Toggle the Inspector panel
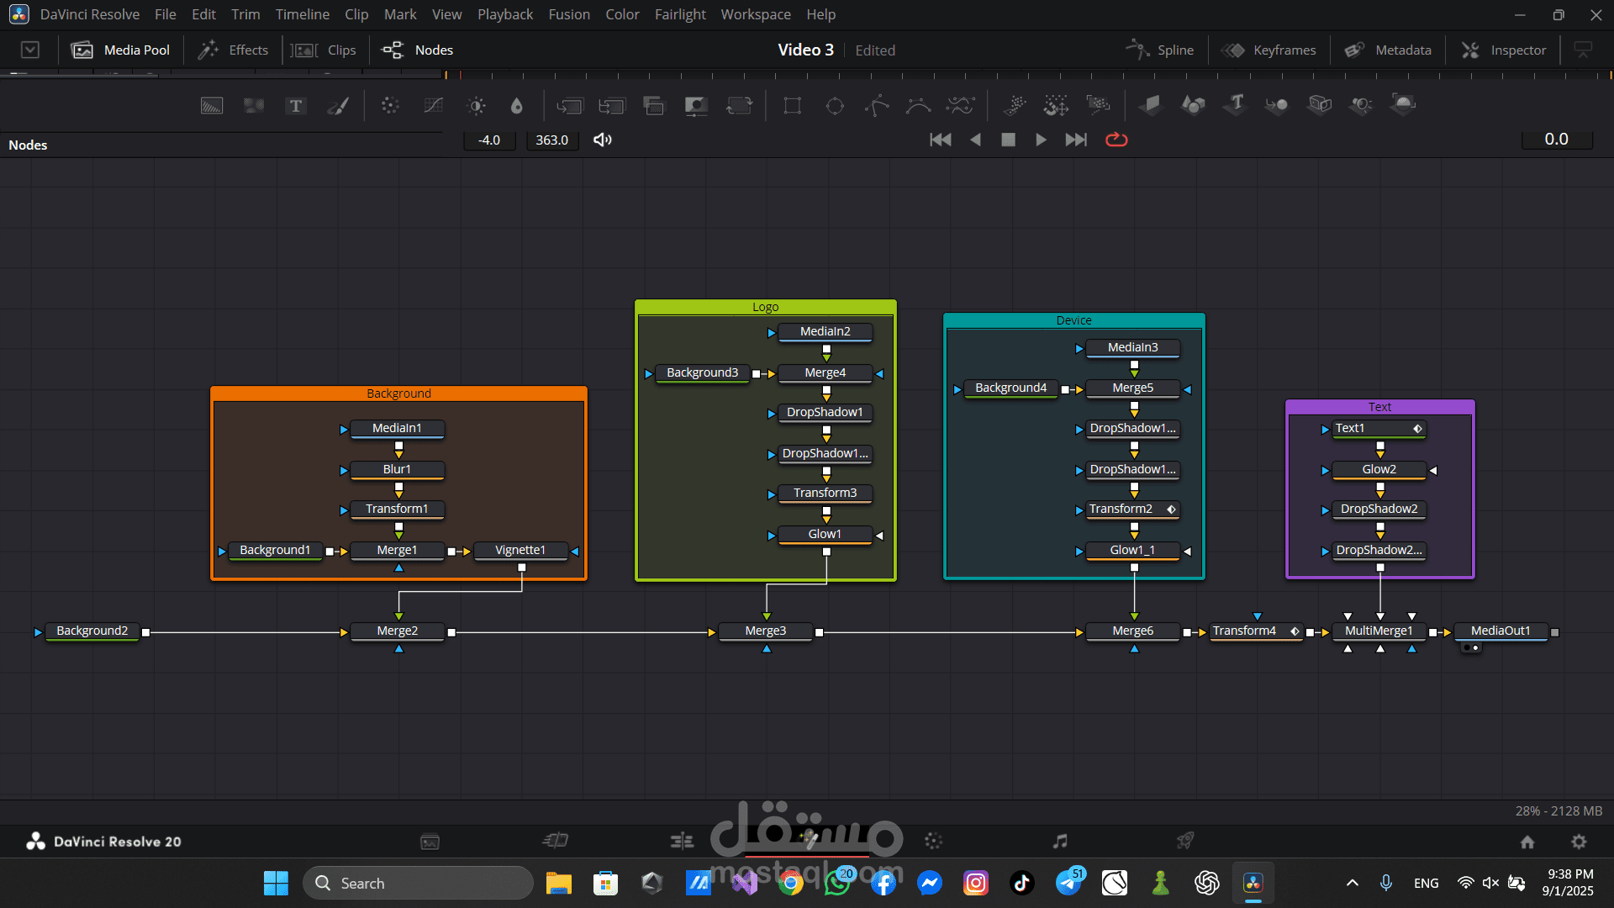The width and height of the screenshot is (1614, 908). point(1505,50)
